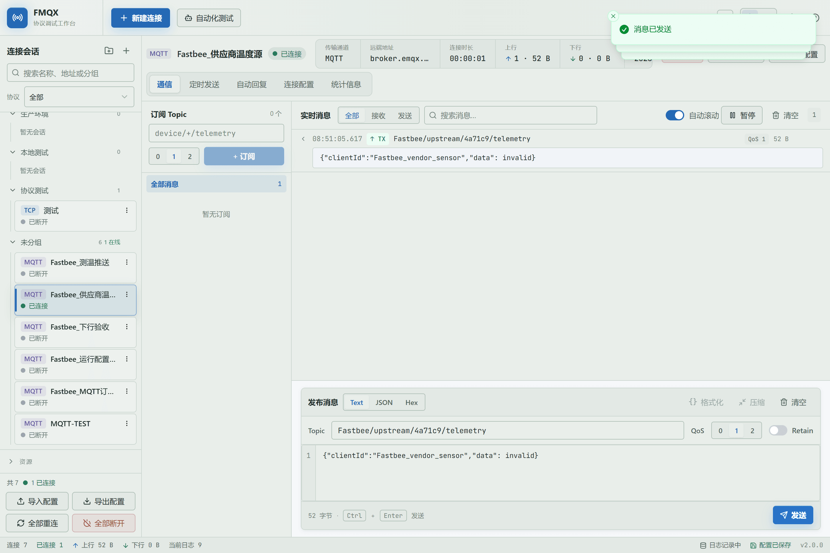Click the 格式化 braces icon
Screen dimensions: 830x553
point(693,402)
